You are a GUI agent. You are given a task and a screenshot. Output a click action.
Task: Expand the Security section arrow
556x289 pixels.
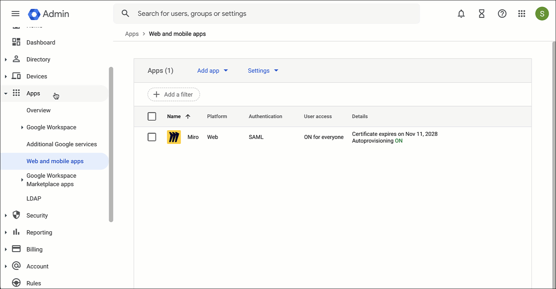coord(6,216)
